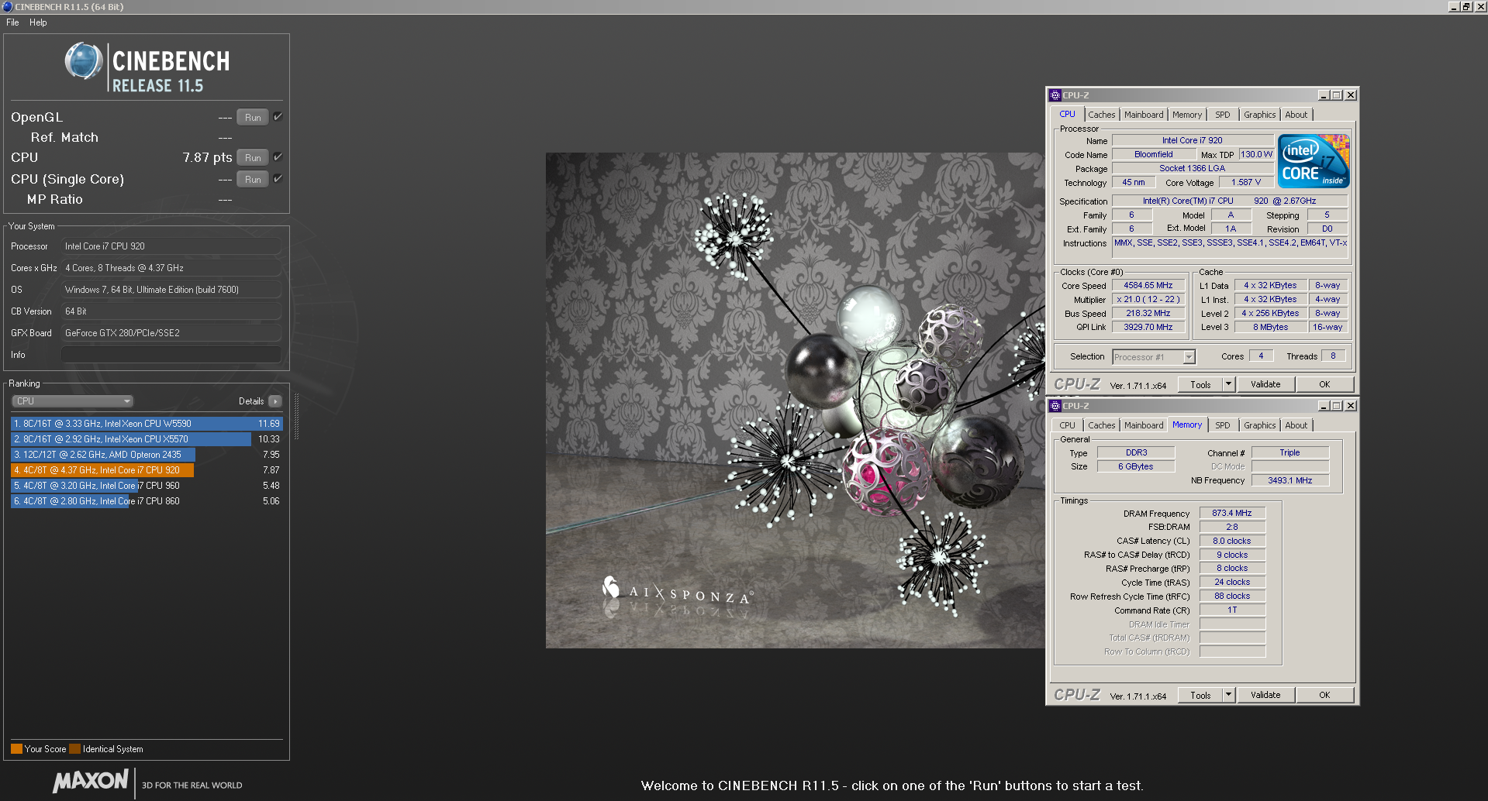Click the Core Speed 4584.65 MHz value

click(x=1148, y=286)
